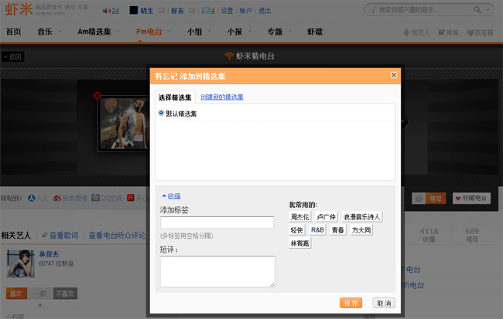Toggle the 周杰伦 tag
The height and width of the screenshot is (319, 503).
(x=299, y=217)
